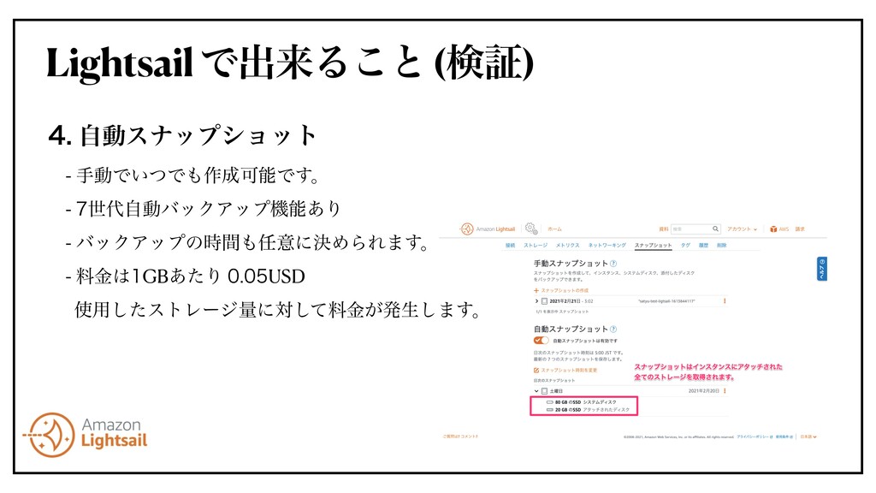
Task: Click the line 7世代自動バックアップ機能あり
Action: pos(204,209)
